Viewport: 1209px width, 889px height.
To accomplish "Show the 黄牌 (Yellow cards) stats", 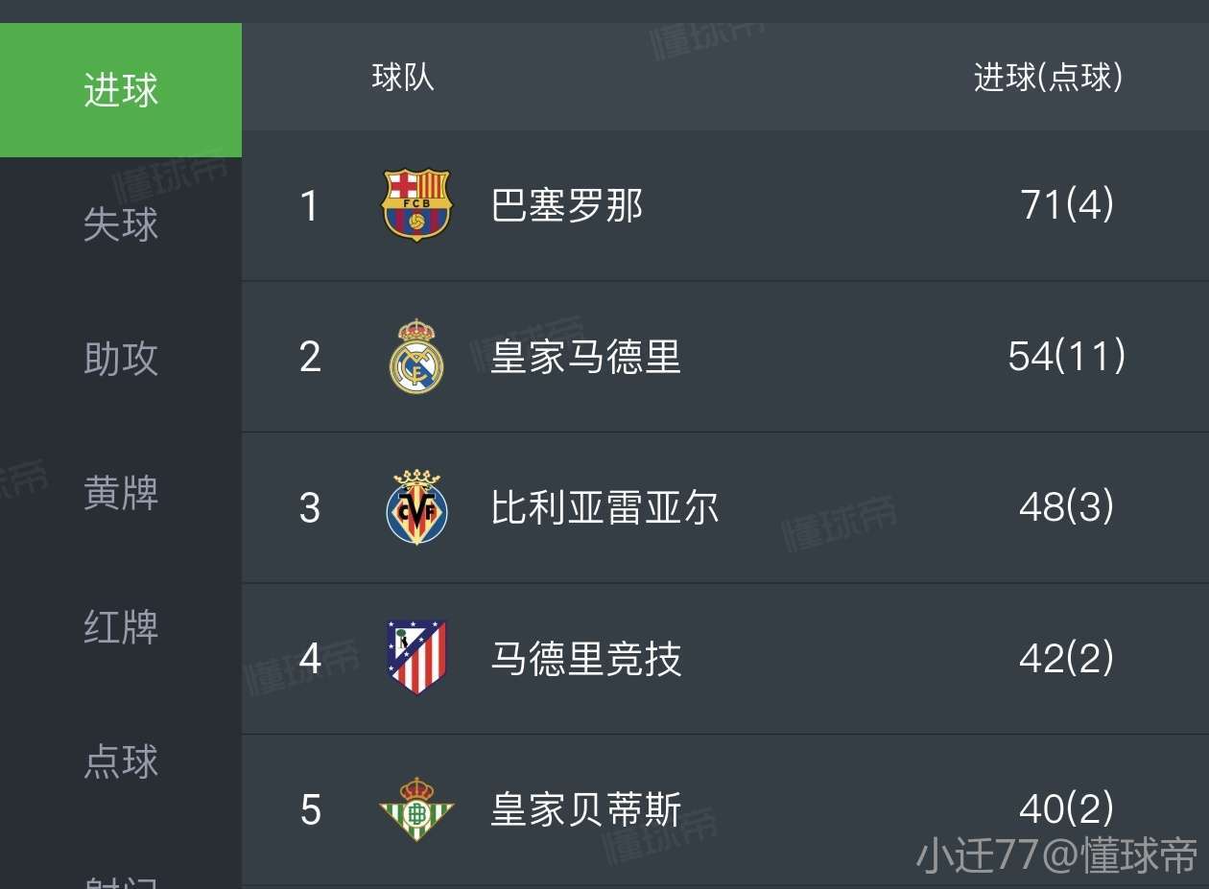I will point(121,493).
